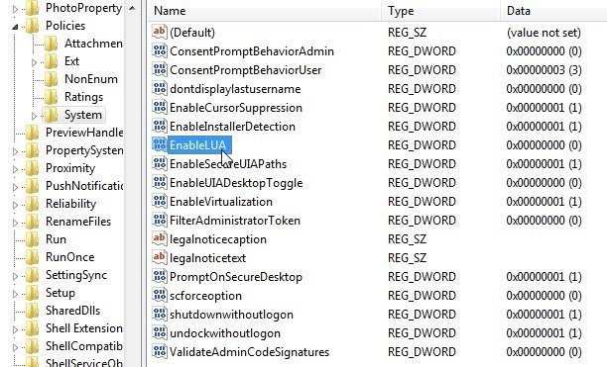Click the PromptOnSecureDesktop DWORD icon
Screen dimensions: 607x367
pyautogui.click(x=160, y=276)
